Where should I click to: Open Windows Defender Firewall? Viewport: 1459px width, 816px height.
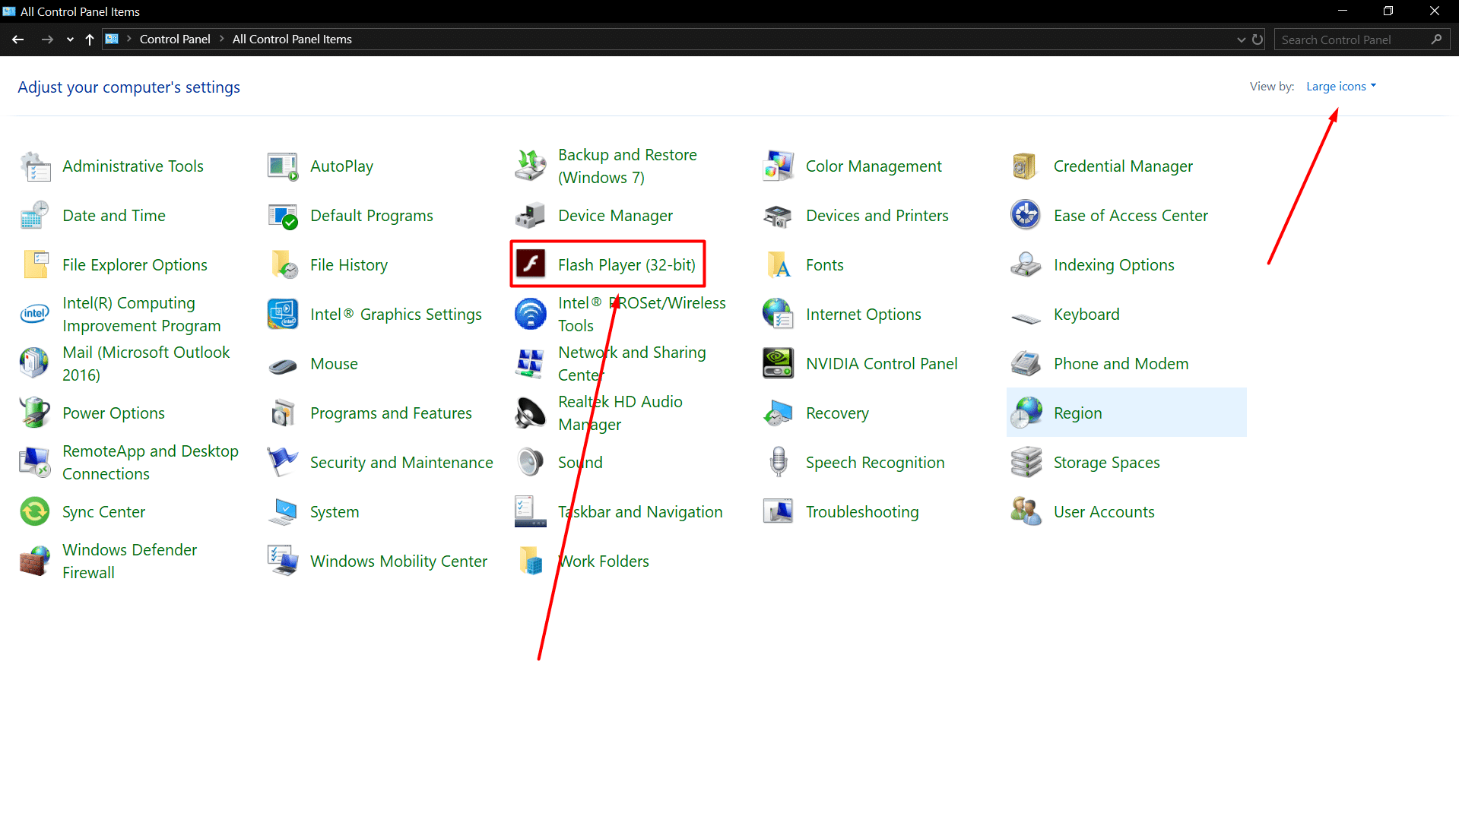(x=129, y=561)
